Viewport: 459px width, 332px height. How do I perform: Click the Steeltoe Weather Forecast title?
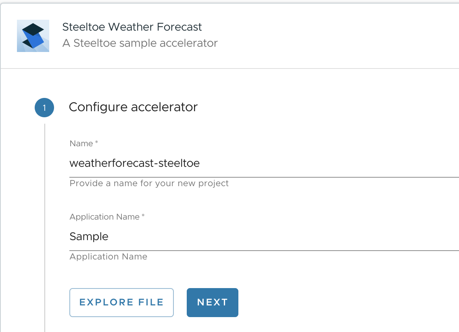(132, 27)
